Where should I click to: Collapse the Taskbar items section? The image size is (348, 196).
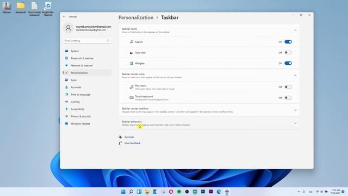(x=295, y=30)
